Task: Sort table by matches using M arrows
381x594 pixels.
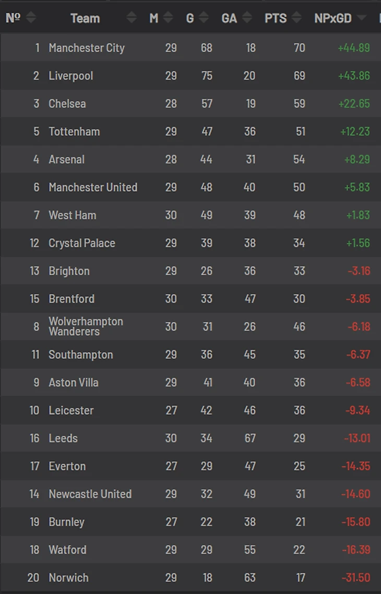Action: coord(168,18)
